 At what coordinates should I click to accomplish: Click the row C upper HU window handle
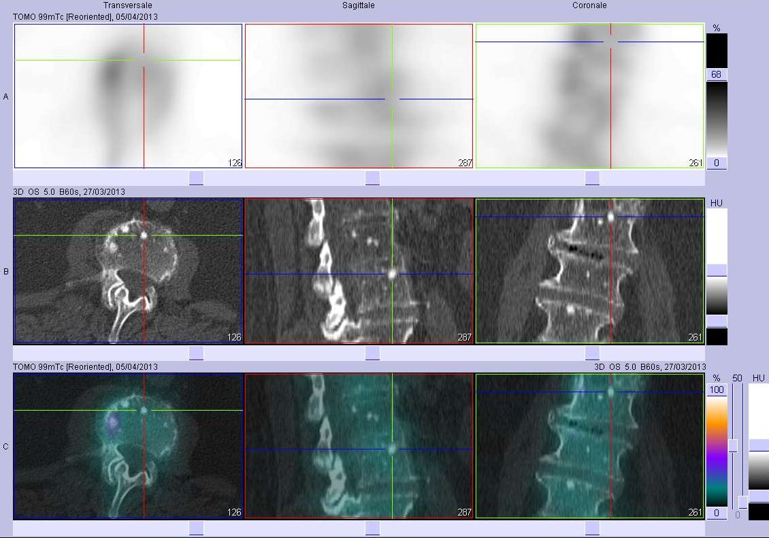coord(759,445)
